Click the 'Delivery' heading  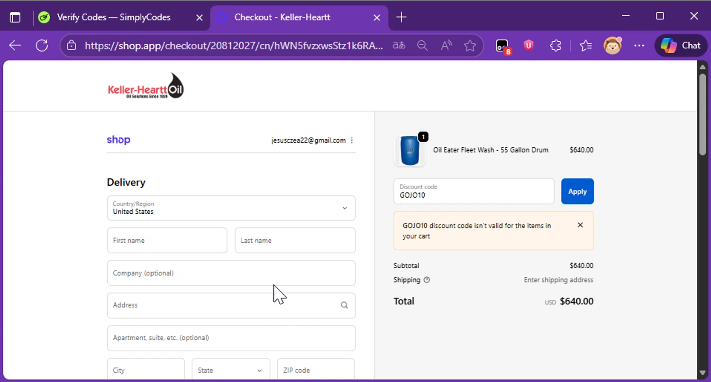tap(126, 182)
